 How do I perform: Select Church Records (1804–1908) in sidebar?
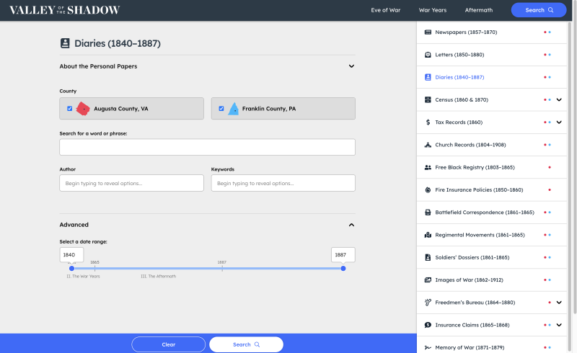tap(470, 145)
